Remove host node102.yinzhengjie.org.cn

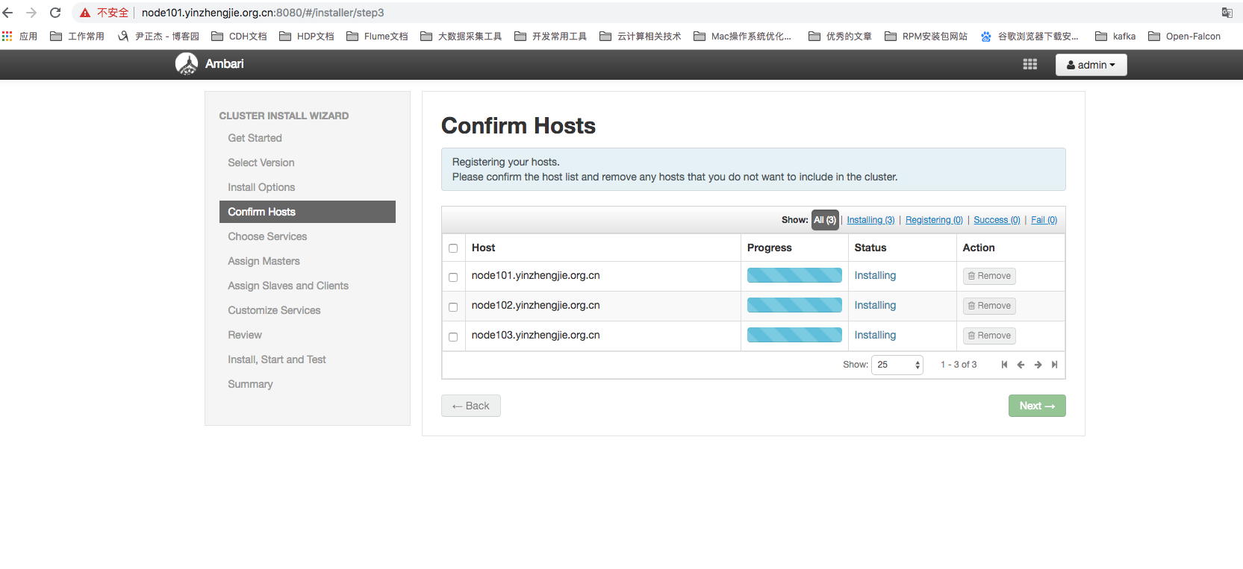[x=989, y=306]
